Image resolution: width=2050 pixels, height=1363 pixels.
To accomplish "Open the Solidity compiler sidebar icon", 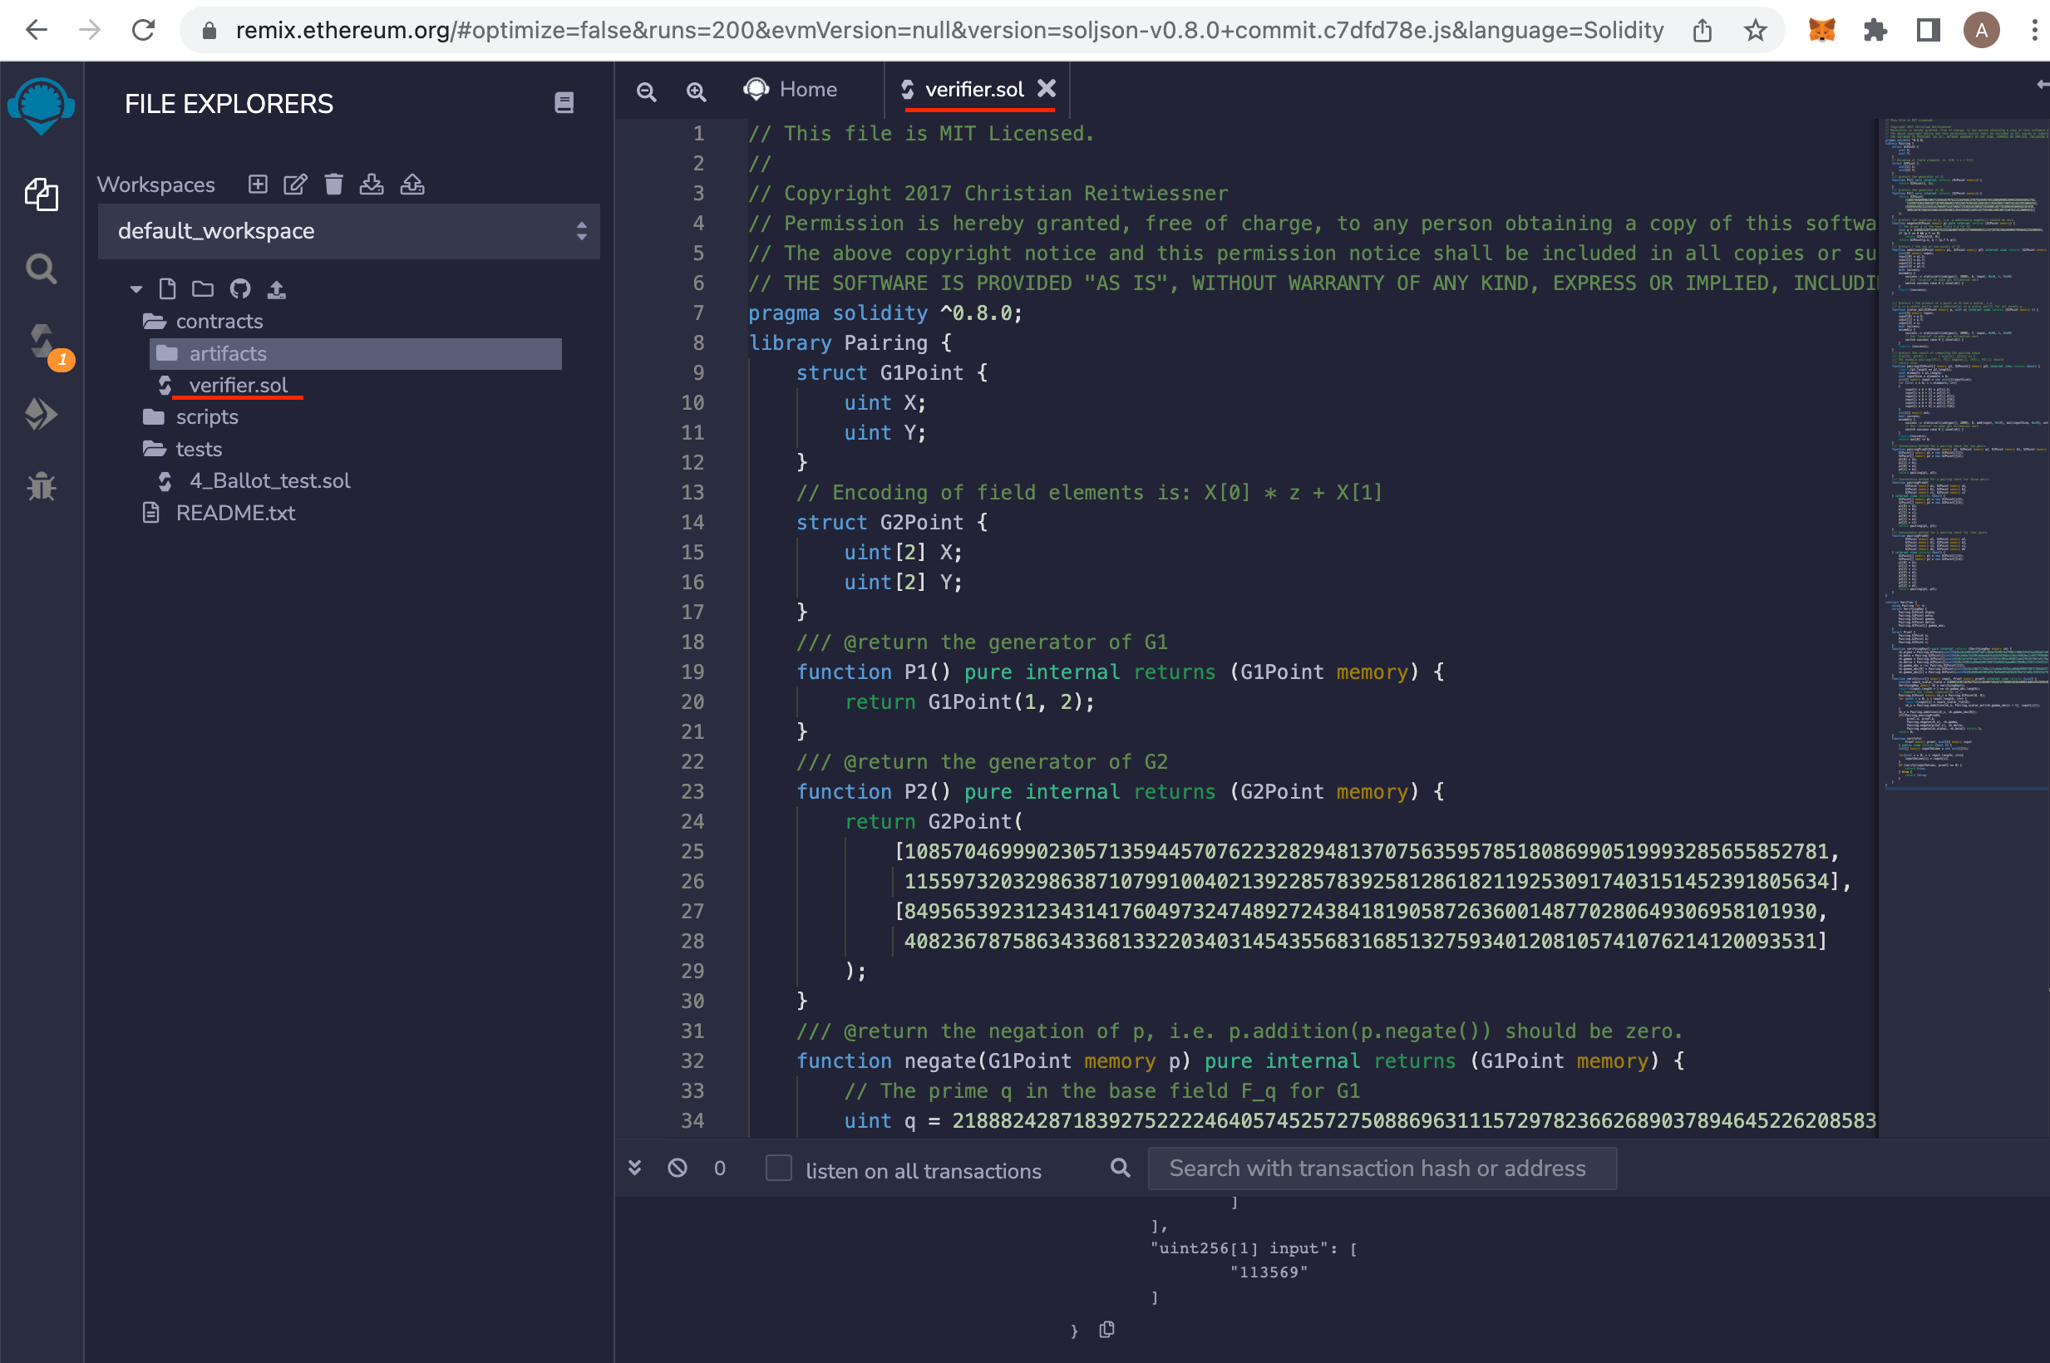I will (x=43, y=342).
